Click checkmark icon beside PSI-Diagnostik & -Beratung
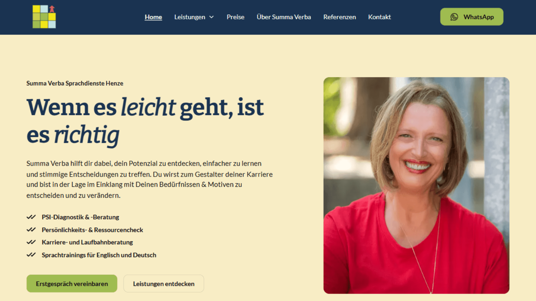 tap(31, 217)
